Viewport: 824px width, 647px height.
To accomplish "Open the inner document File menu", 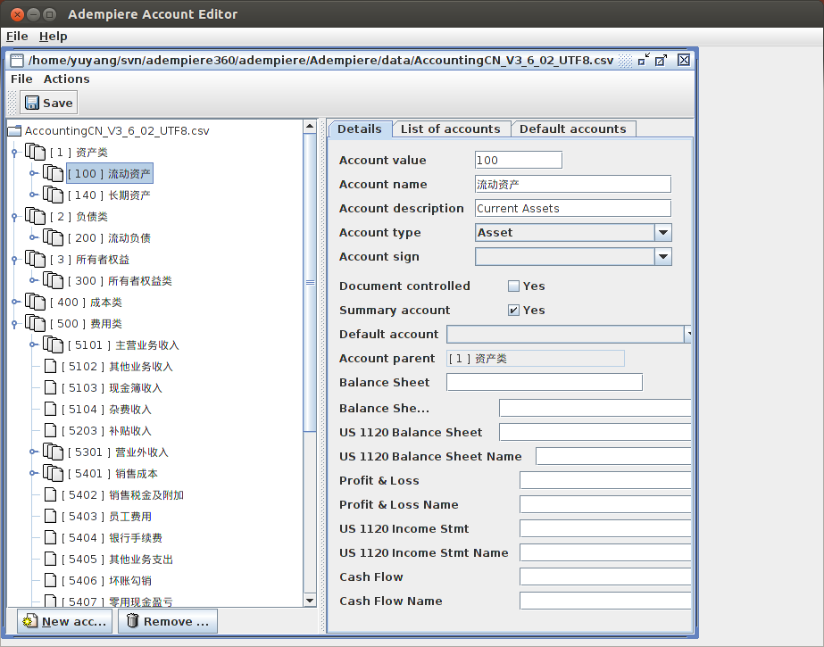I will [x=21, y=79].
